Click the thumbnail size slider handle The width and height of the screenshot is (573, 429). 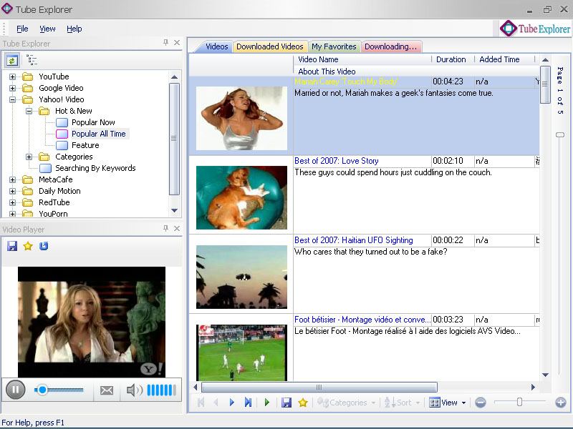pos(519,402)
